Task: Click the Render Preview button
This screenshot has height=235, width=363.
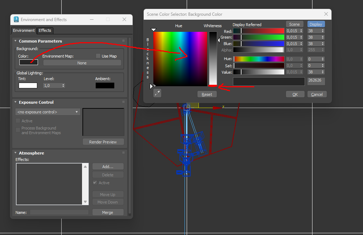Action: tap(103, 142)
